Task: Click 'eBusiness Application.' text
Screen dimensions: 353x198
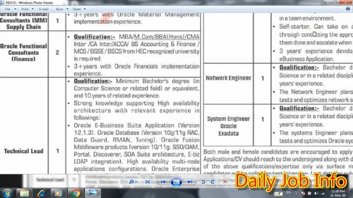Action: (307, 59)
